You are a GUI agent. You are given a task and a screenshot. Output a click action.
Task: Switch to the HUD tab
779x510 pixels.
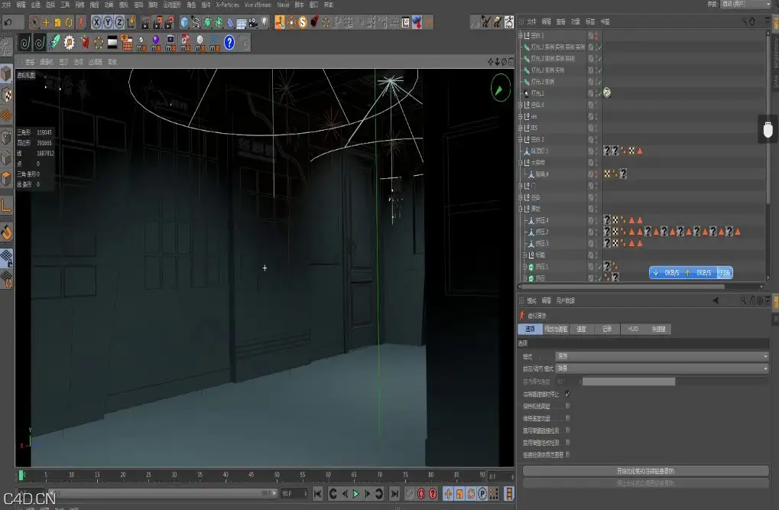point(633,329)
